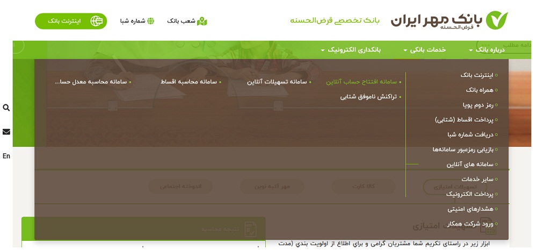This screenshot has height=250, width=537.
Task: Open دریافت شماره شبا menu entry
Action: (470, 134)
